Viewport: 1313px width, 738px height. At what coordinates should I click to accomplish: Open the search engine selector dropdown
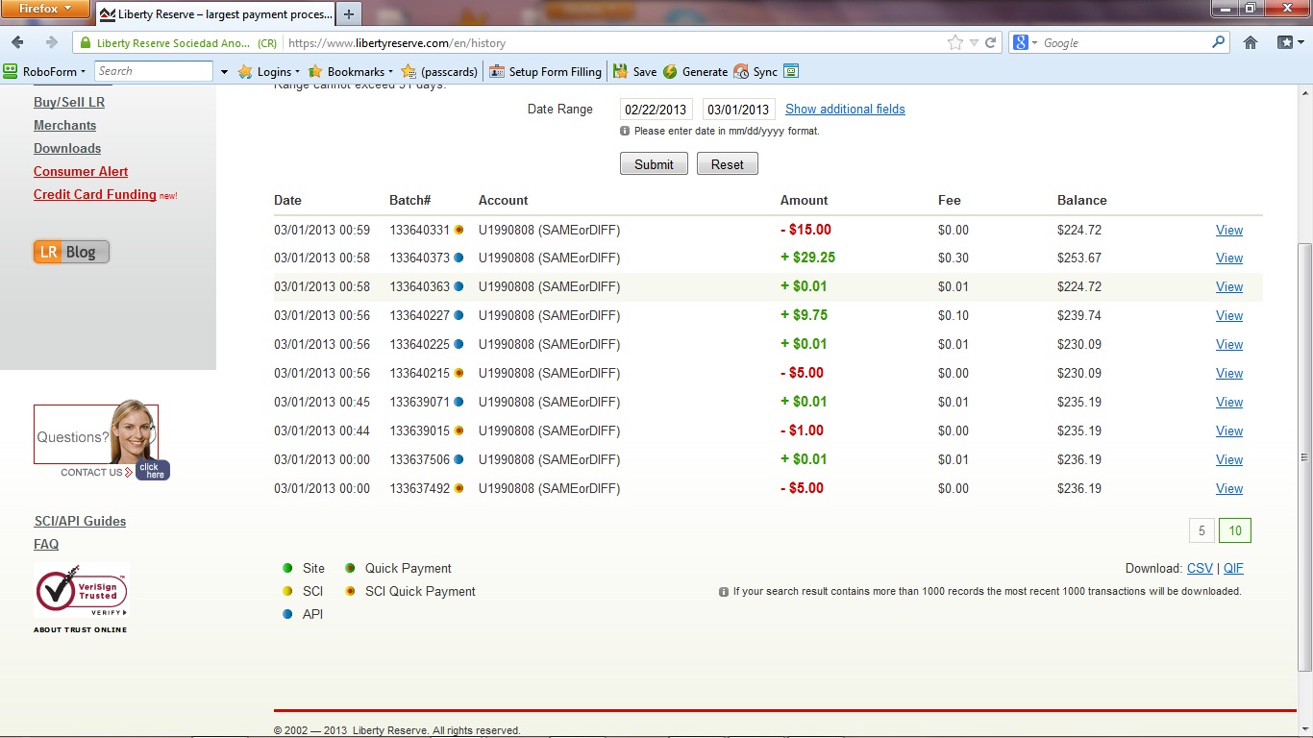(1025, 42)
